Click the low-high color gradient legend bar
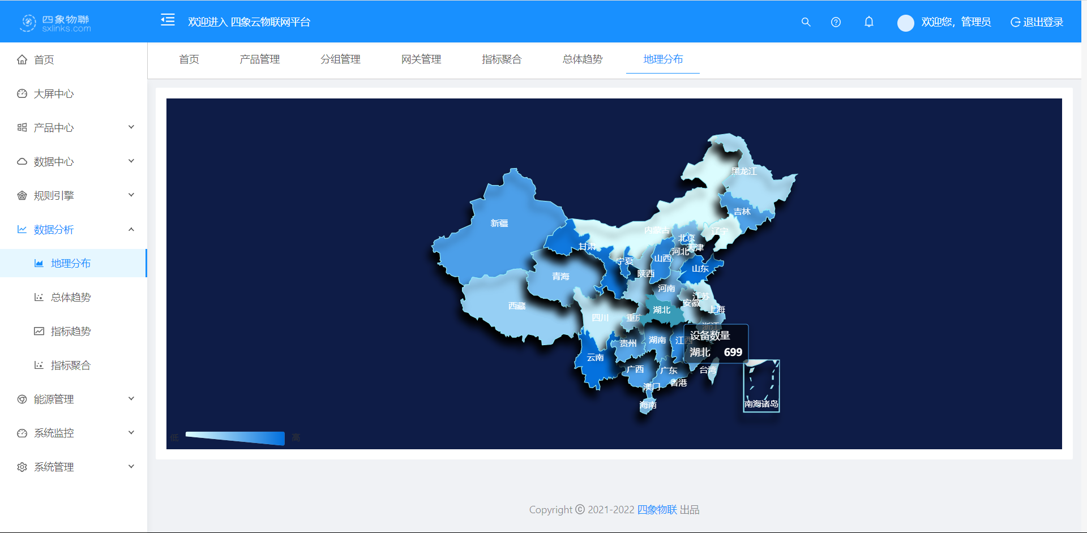 (x=235, y=438)
